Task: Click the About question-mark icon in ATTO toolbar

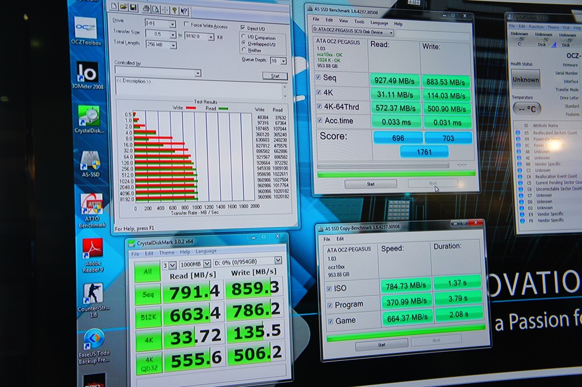Action: pos(174,10)
